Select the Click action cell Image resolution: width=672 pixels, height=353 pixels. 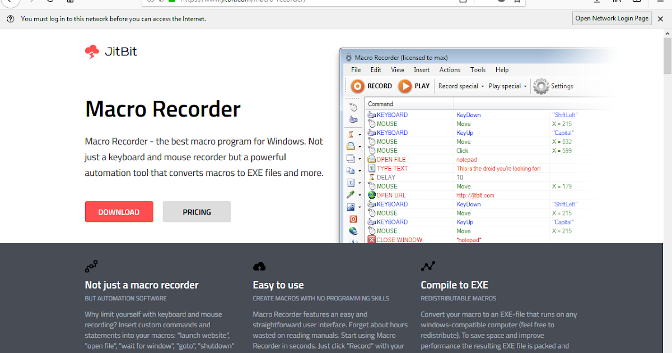[463, 151]
